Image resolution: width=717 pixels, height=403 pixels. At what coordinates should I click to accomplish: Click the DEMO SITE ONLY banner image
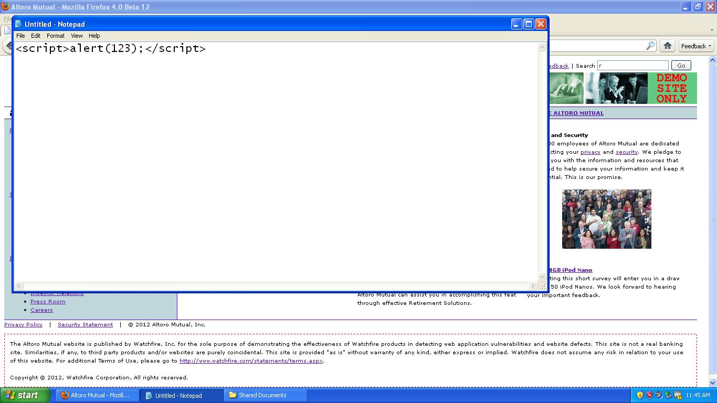(x=672, y=88)
